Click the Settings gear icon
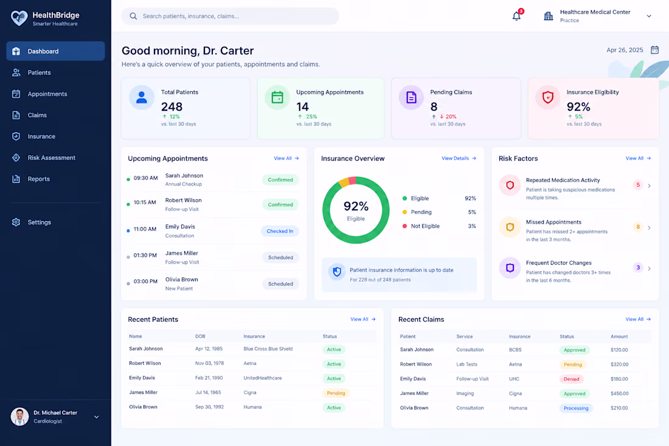 (16, 222)
